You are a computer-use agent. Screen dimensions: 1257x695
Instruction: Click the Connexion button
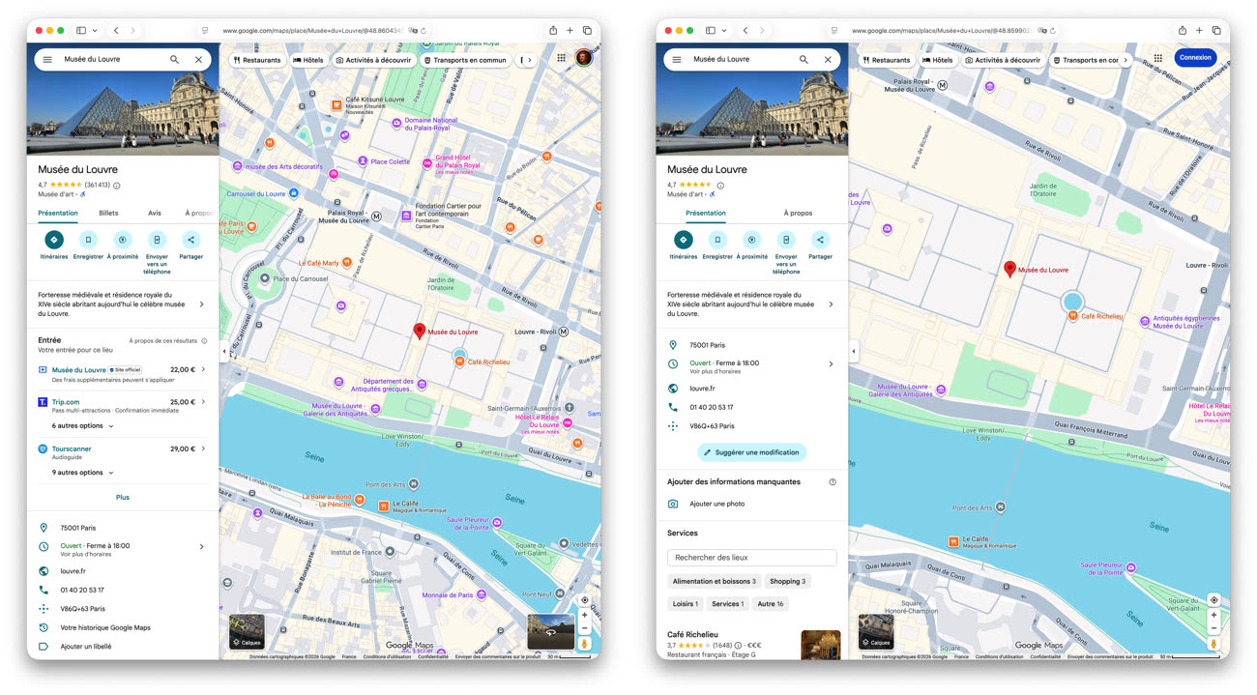(1195, 58)
